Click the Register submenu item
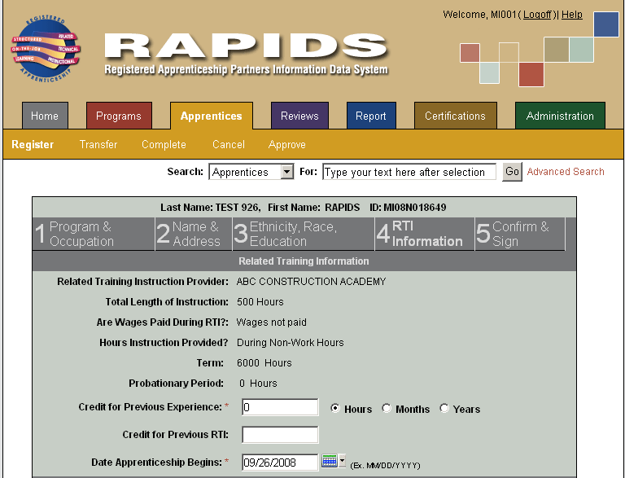The width and height of the screenshot is (625, 478). [33, 144]
